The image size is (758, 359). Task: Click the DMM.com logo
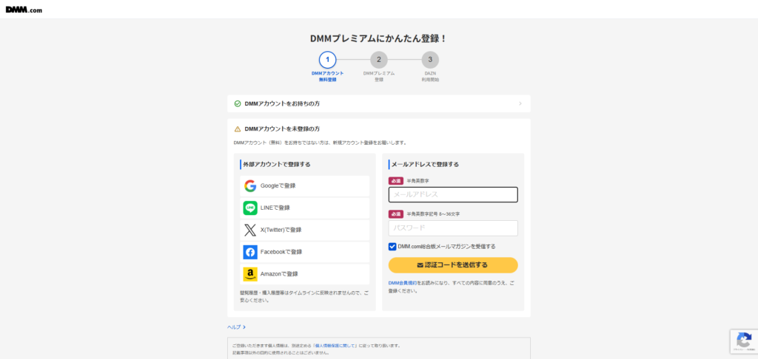click(26, 9)
